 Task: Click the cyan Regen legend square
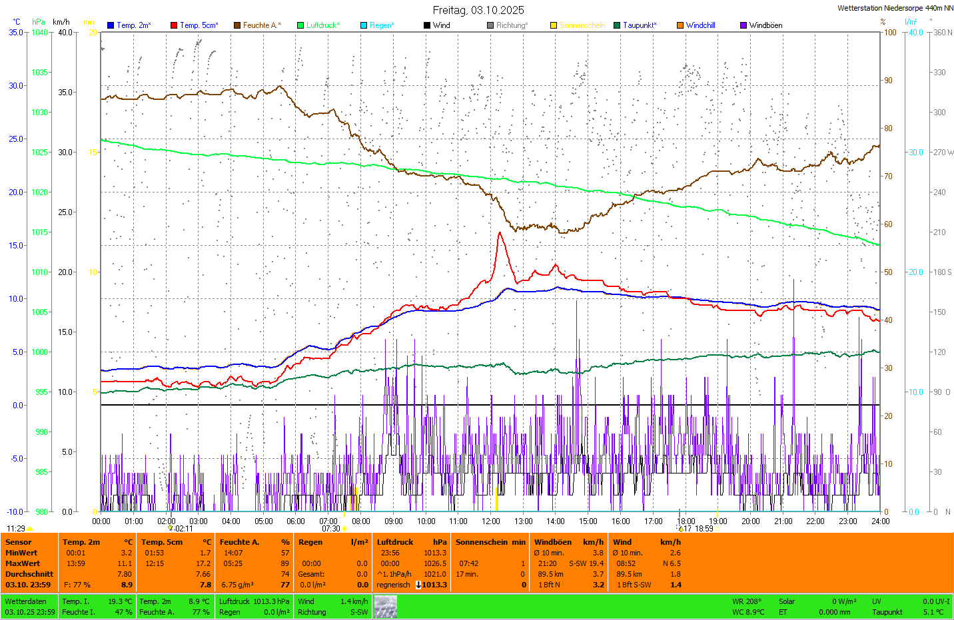(364, 25)
